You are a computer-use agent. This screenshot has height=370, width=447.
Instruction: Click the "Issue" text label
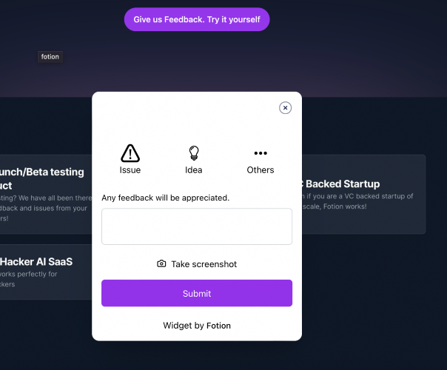[130, 170]
